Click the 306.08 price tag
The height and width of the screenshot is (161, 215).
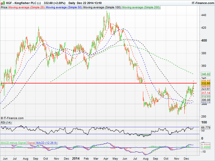click(205, 100)
